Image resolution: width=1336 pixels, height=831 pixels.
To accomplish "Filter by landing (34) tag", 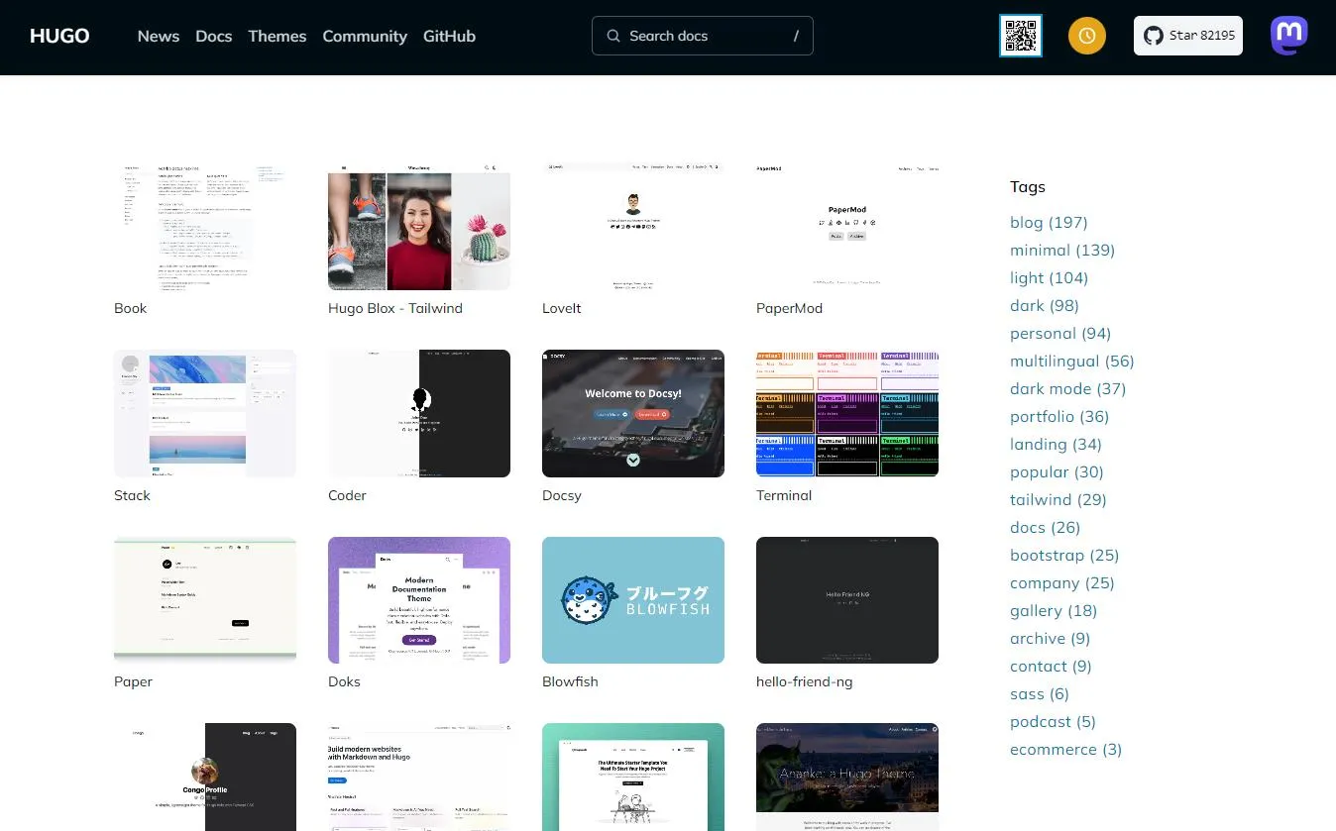I will tap(1056, 444).
